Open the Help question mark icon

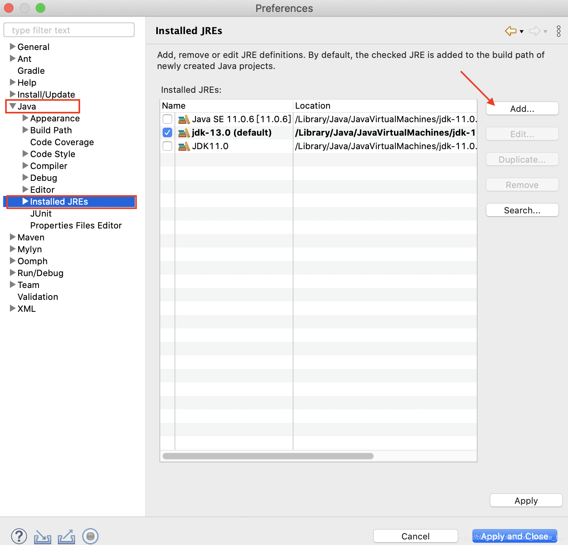(19, 536)
